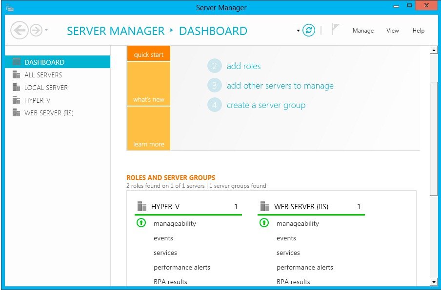Minimize the Server Manager window

396,6
